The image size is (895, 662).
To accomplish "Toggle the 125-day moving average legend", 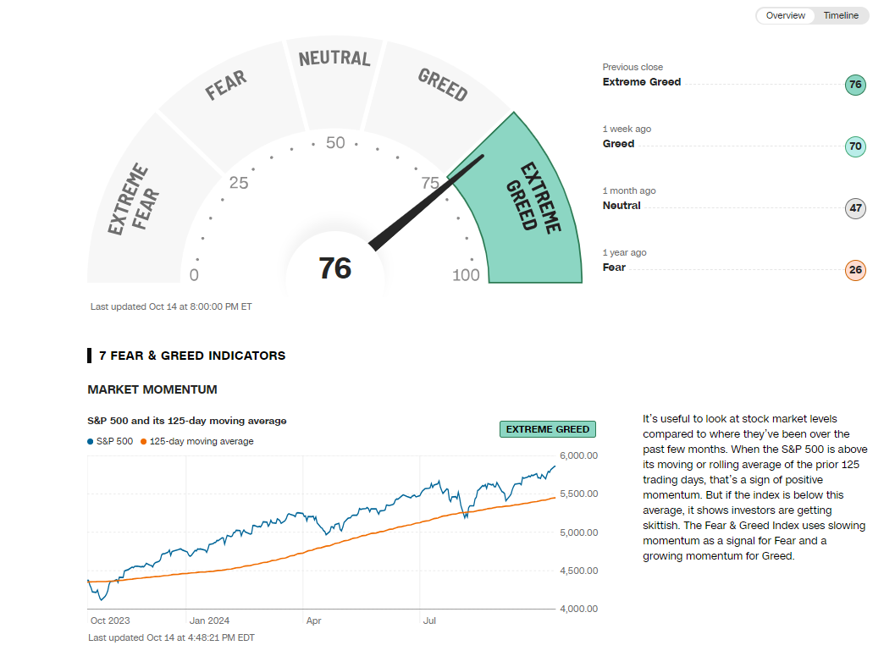I will [x=196, y=441].
